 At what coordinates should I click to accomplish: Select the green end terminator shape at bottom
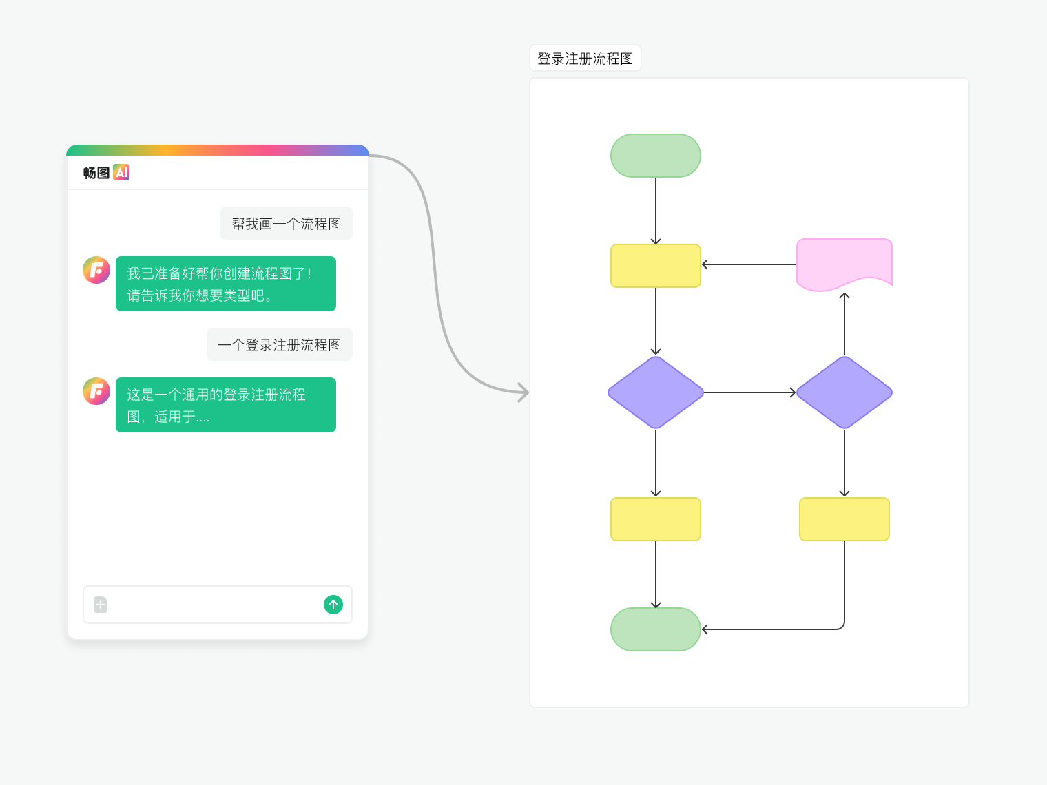[656, 629]
